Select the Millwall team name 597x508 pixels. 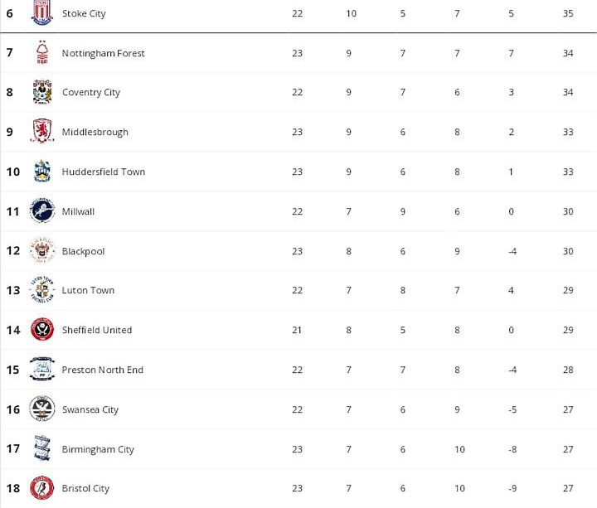point(78,211)
